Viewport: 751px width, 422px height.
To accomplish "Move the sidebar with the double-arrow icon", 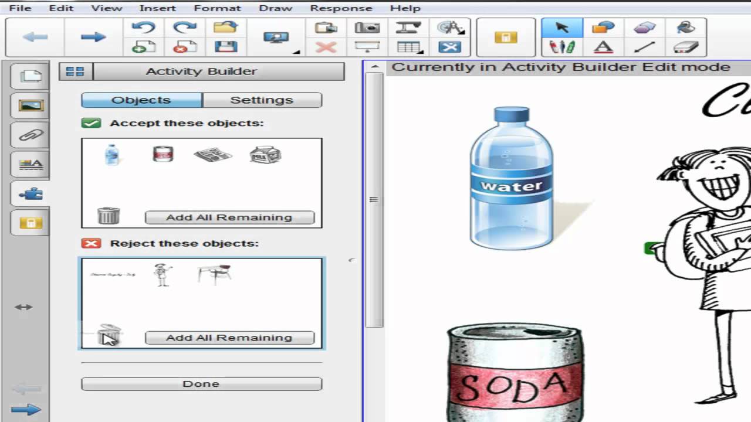I will tap(23, 307).
